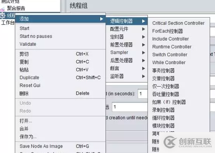Choose Start no pauses

click(x=61, y=36)
